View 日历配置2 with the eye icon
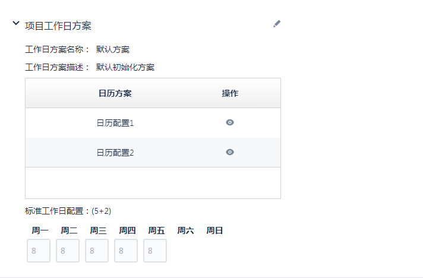Image resolution: width=423 pixels, height=278 pixels. [x=230, y=152]
